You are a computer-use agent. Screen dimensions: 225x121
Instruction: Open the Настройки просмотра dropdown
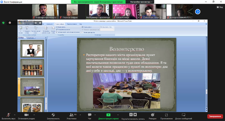141,2
